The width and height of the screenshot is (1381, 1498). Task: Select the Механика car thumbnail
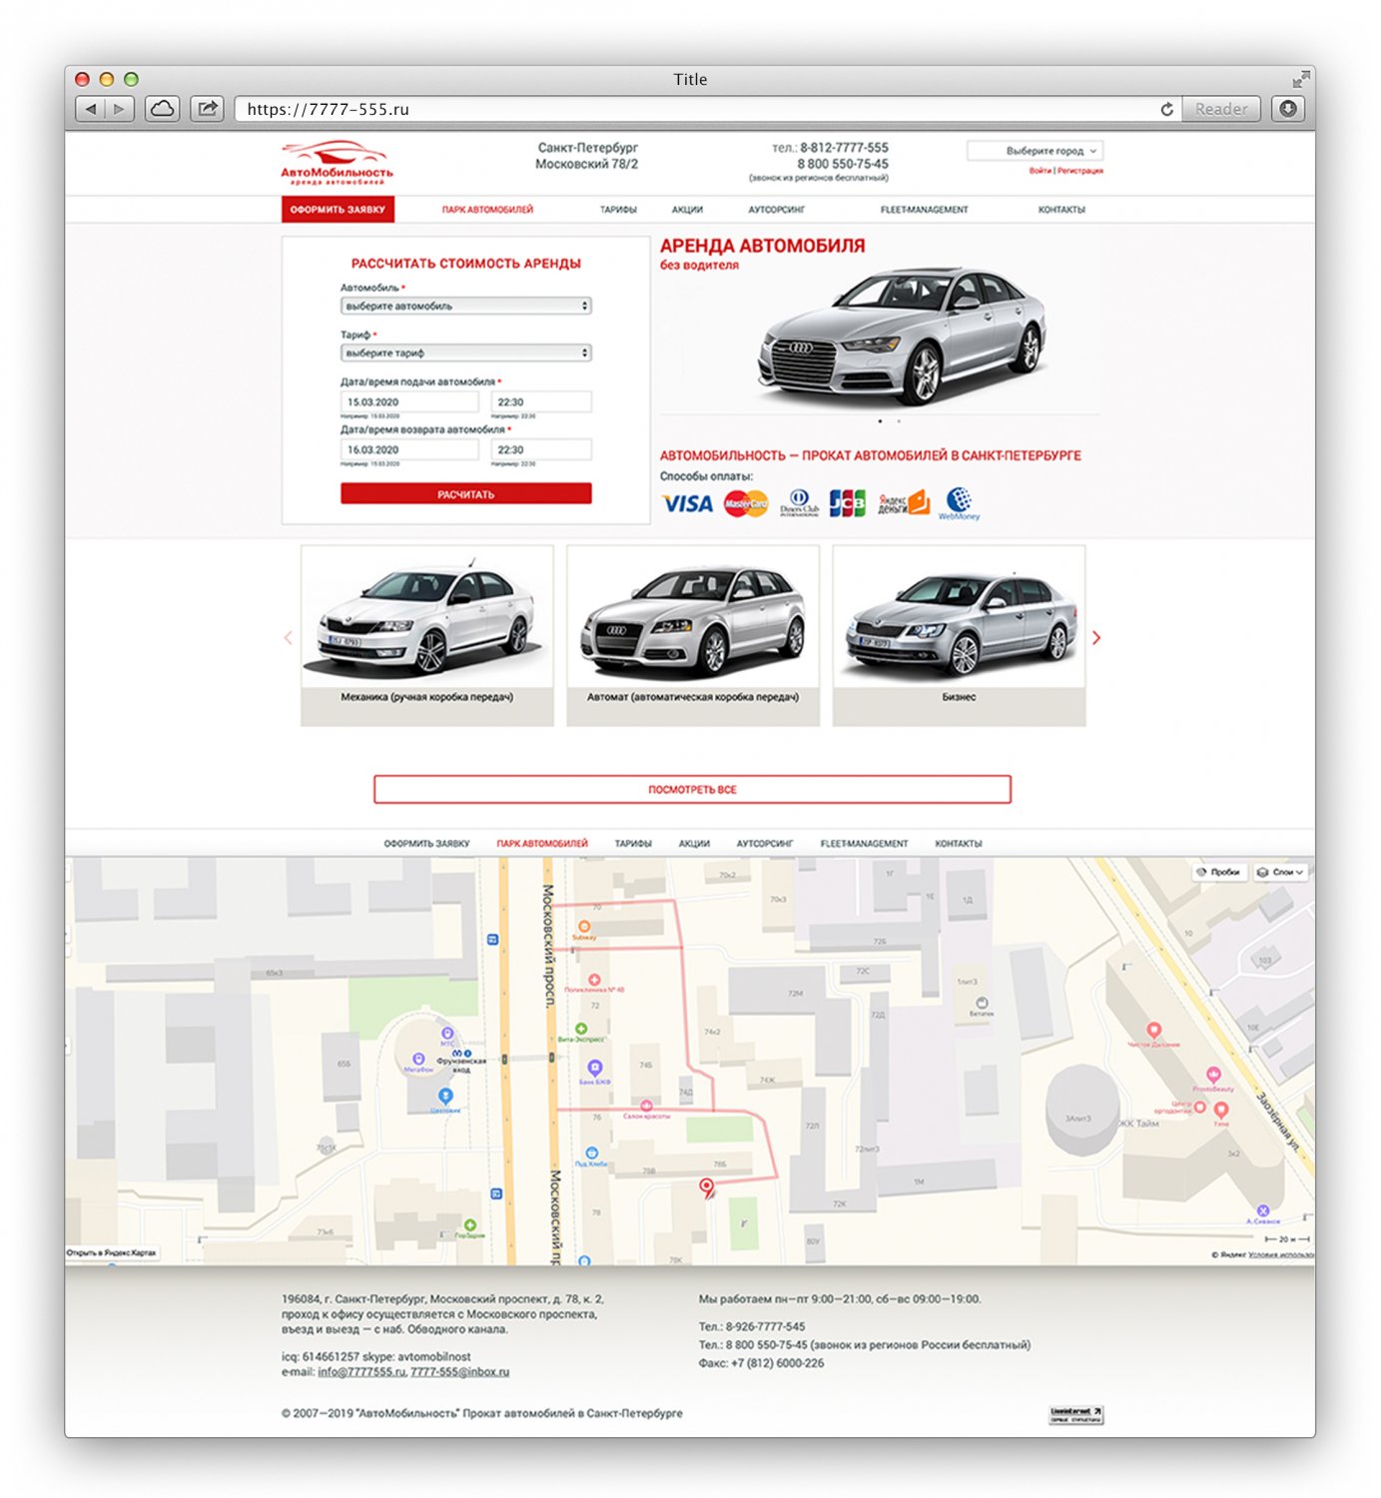point(426,635)
